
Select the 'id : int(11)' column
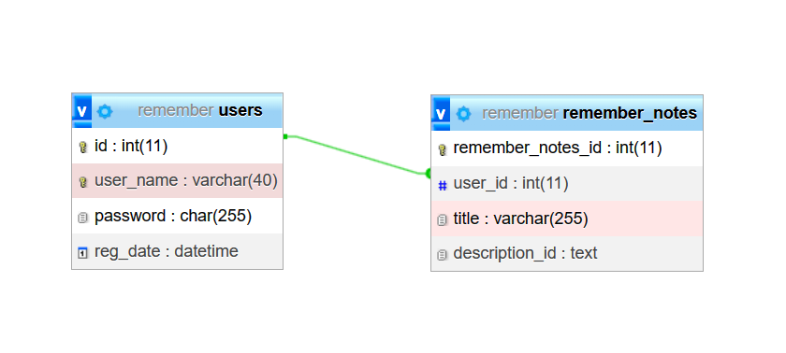(178, 146)
